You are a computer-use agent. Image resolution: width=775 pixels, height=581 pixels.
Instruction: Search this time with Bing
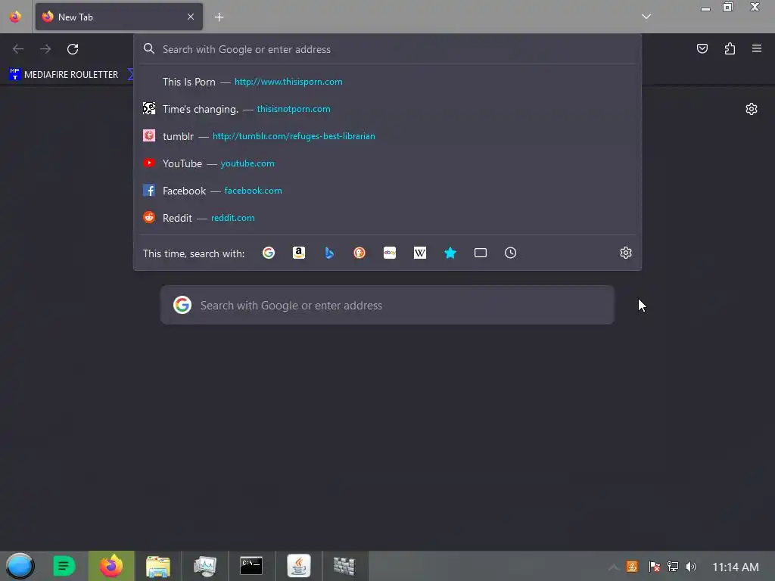pyautogui.click(x=329, y=253)
